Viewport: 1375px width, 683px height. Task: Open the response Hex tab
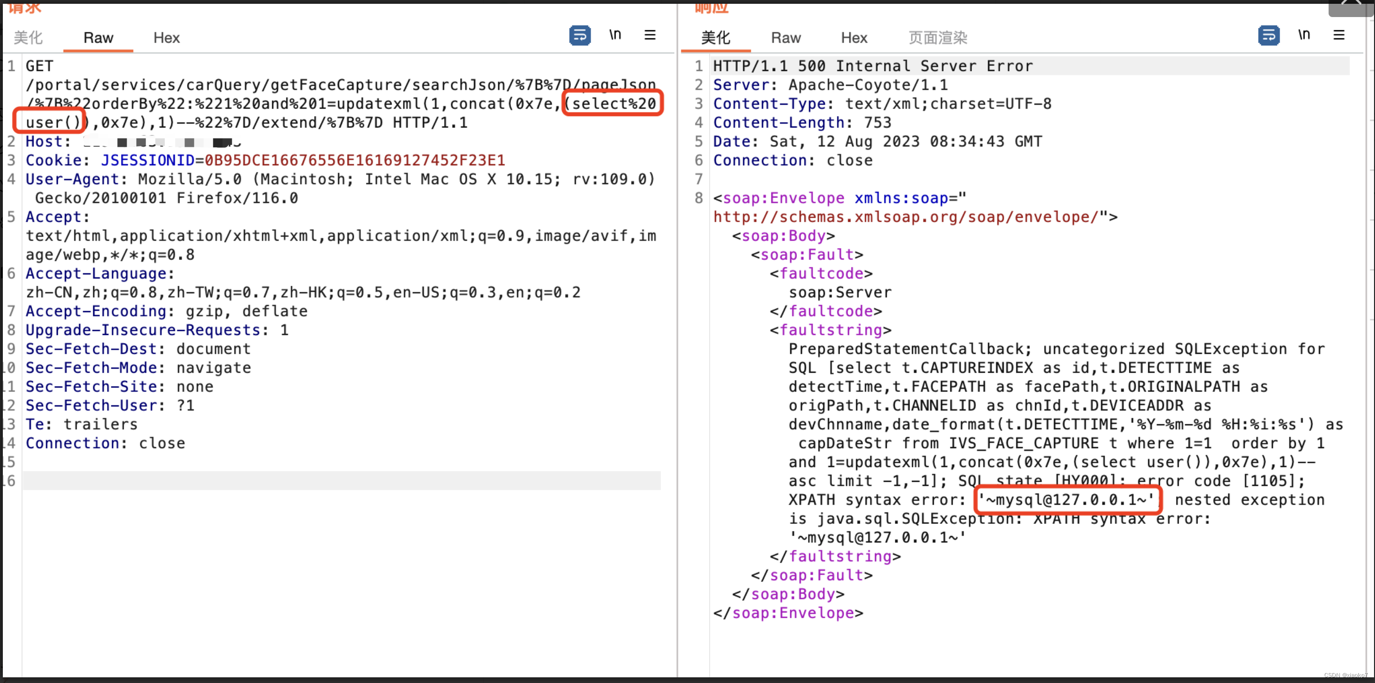854,38
